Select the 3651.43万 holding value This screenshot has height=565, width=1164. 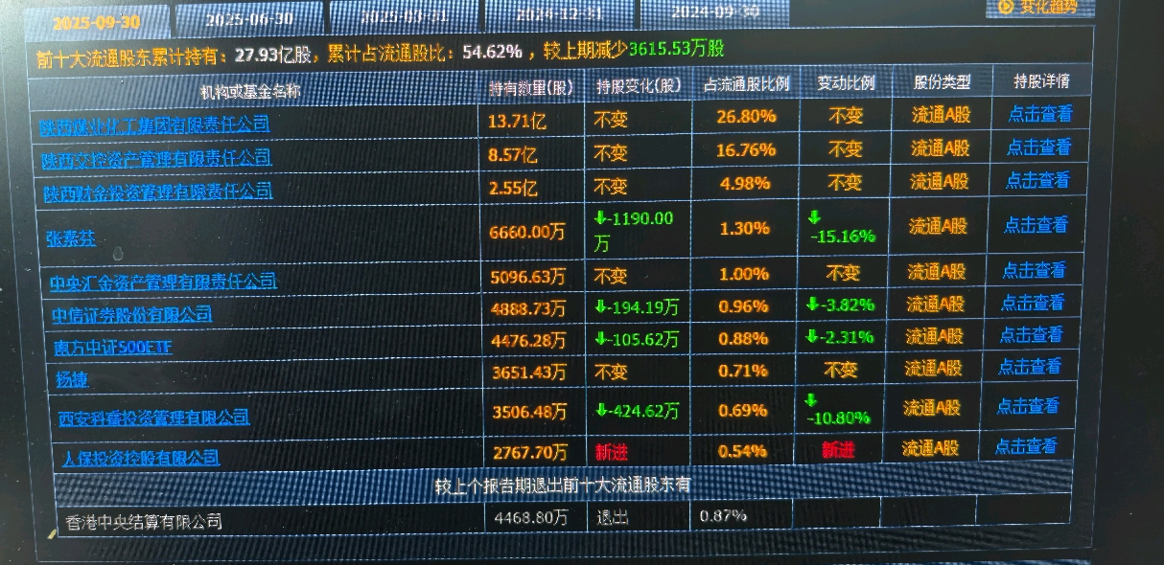527,373
